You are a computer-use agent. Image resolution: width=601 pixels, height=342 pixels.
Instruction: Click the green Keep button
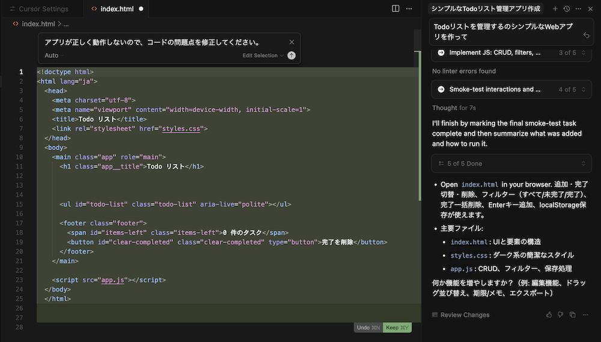pos(397,328)
